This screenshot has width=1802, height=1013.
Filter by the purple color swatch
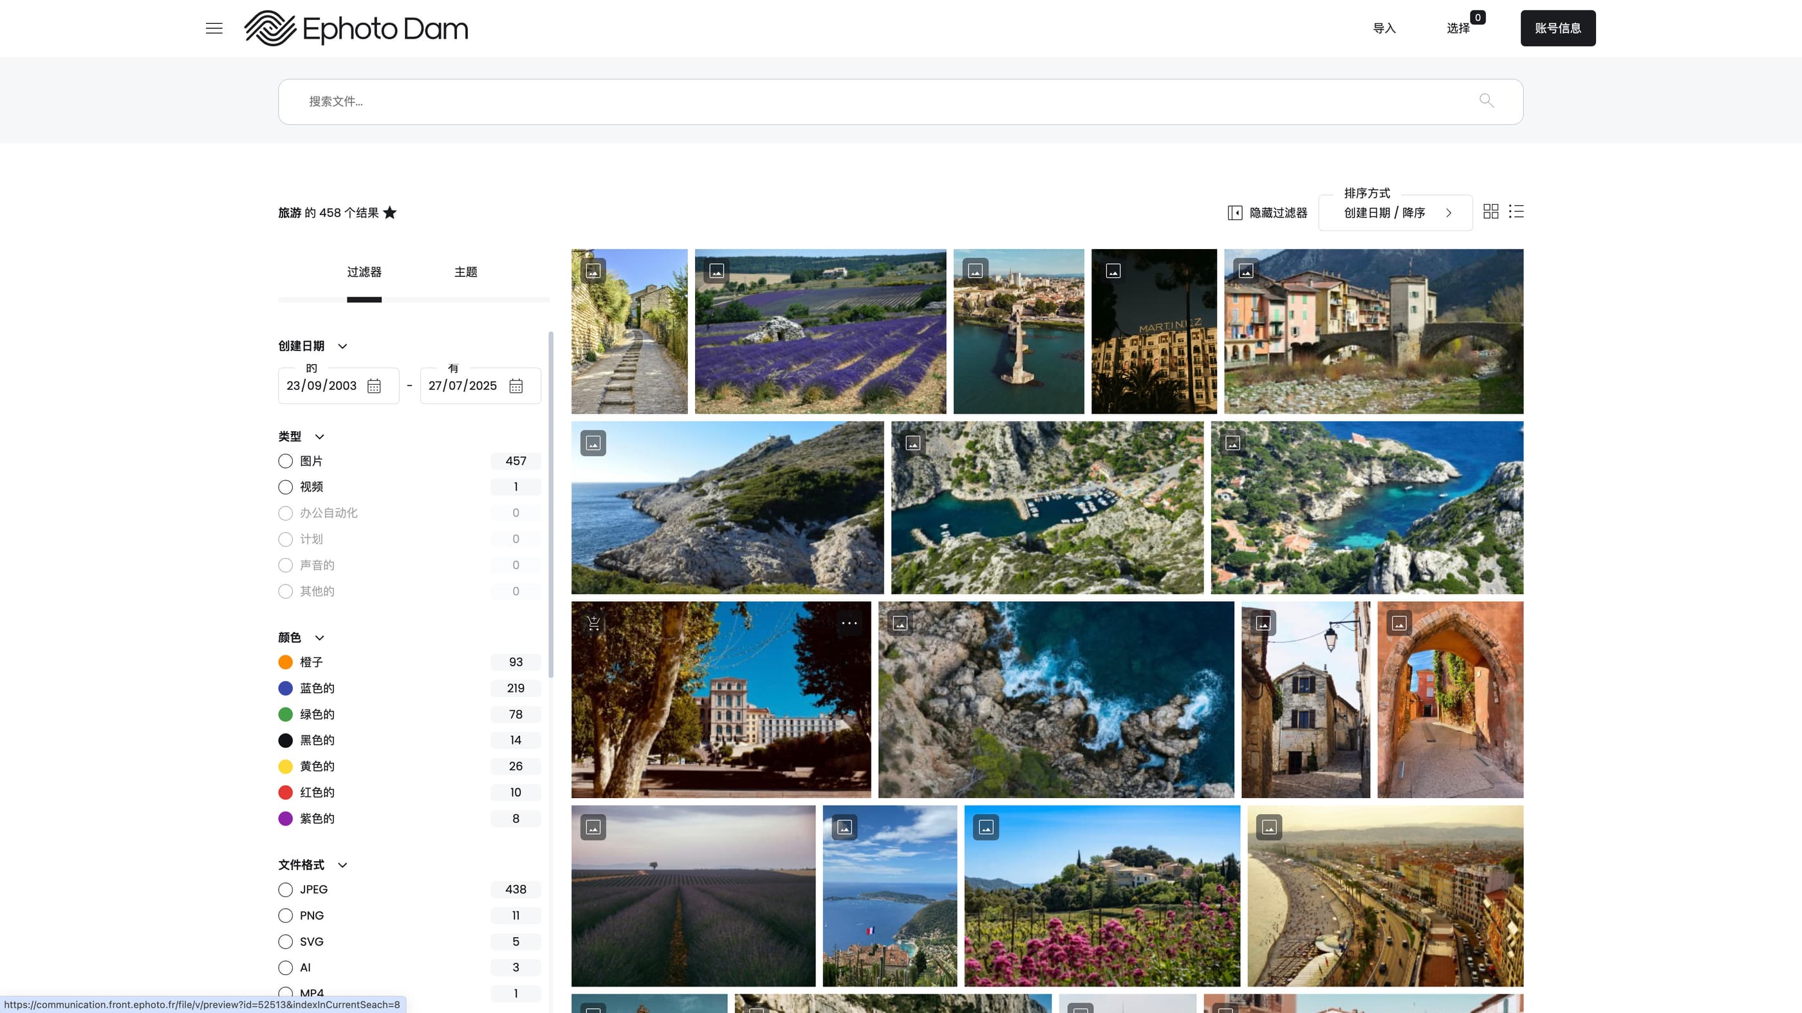(285, 819)
